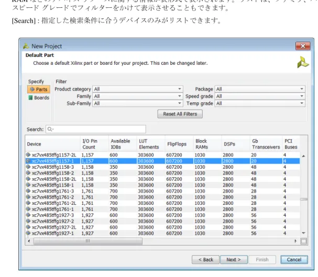Expand the Speed grade dropdown

click(260, 96)
